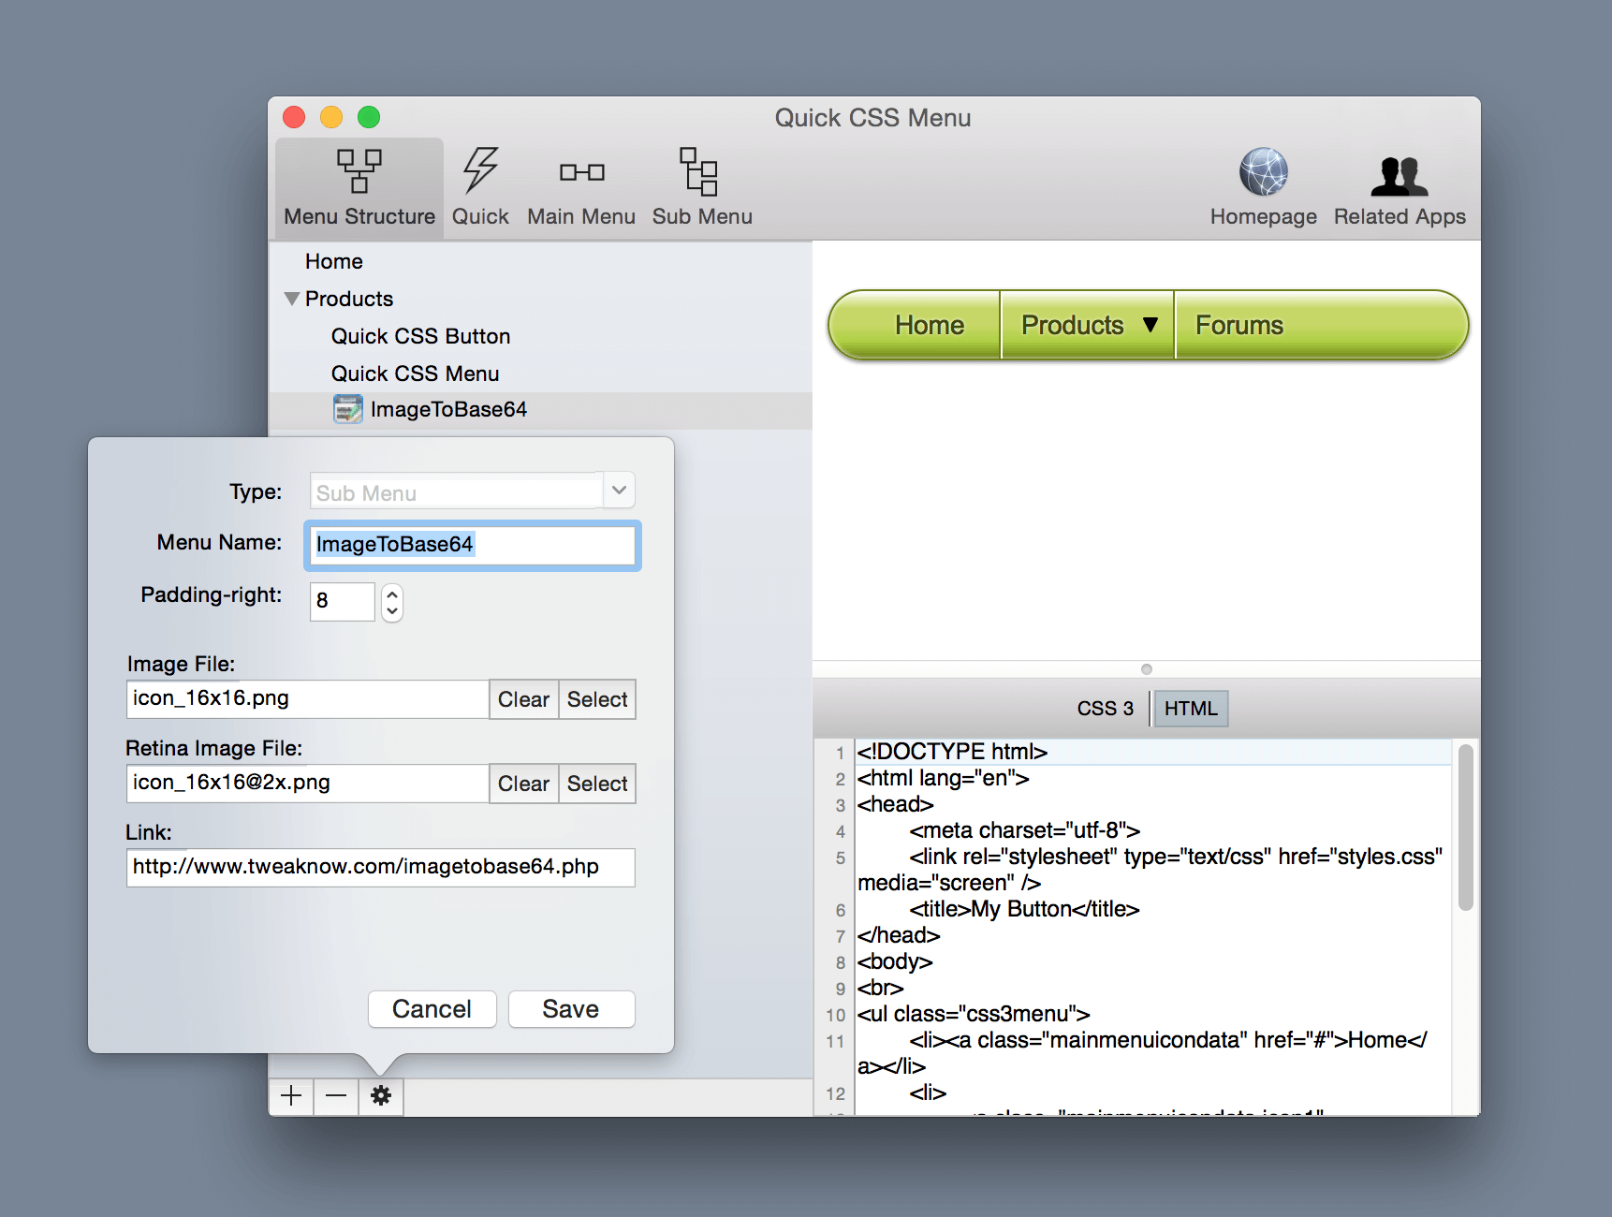The width and height of the screenshot is (1612, 1217).
Task: Select a file for Image File
Action: click(x=597, y=699)
